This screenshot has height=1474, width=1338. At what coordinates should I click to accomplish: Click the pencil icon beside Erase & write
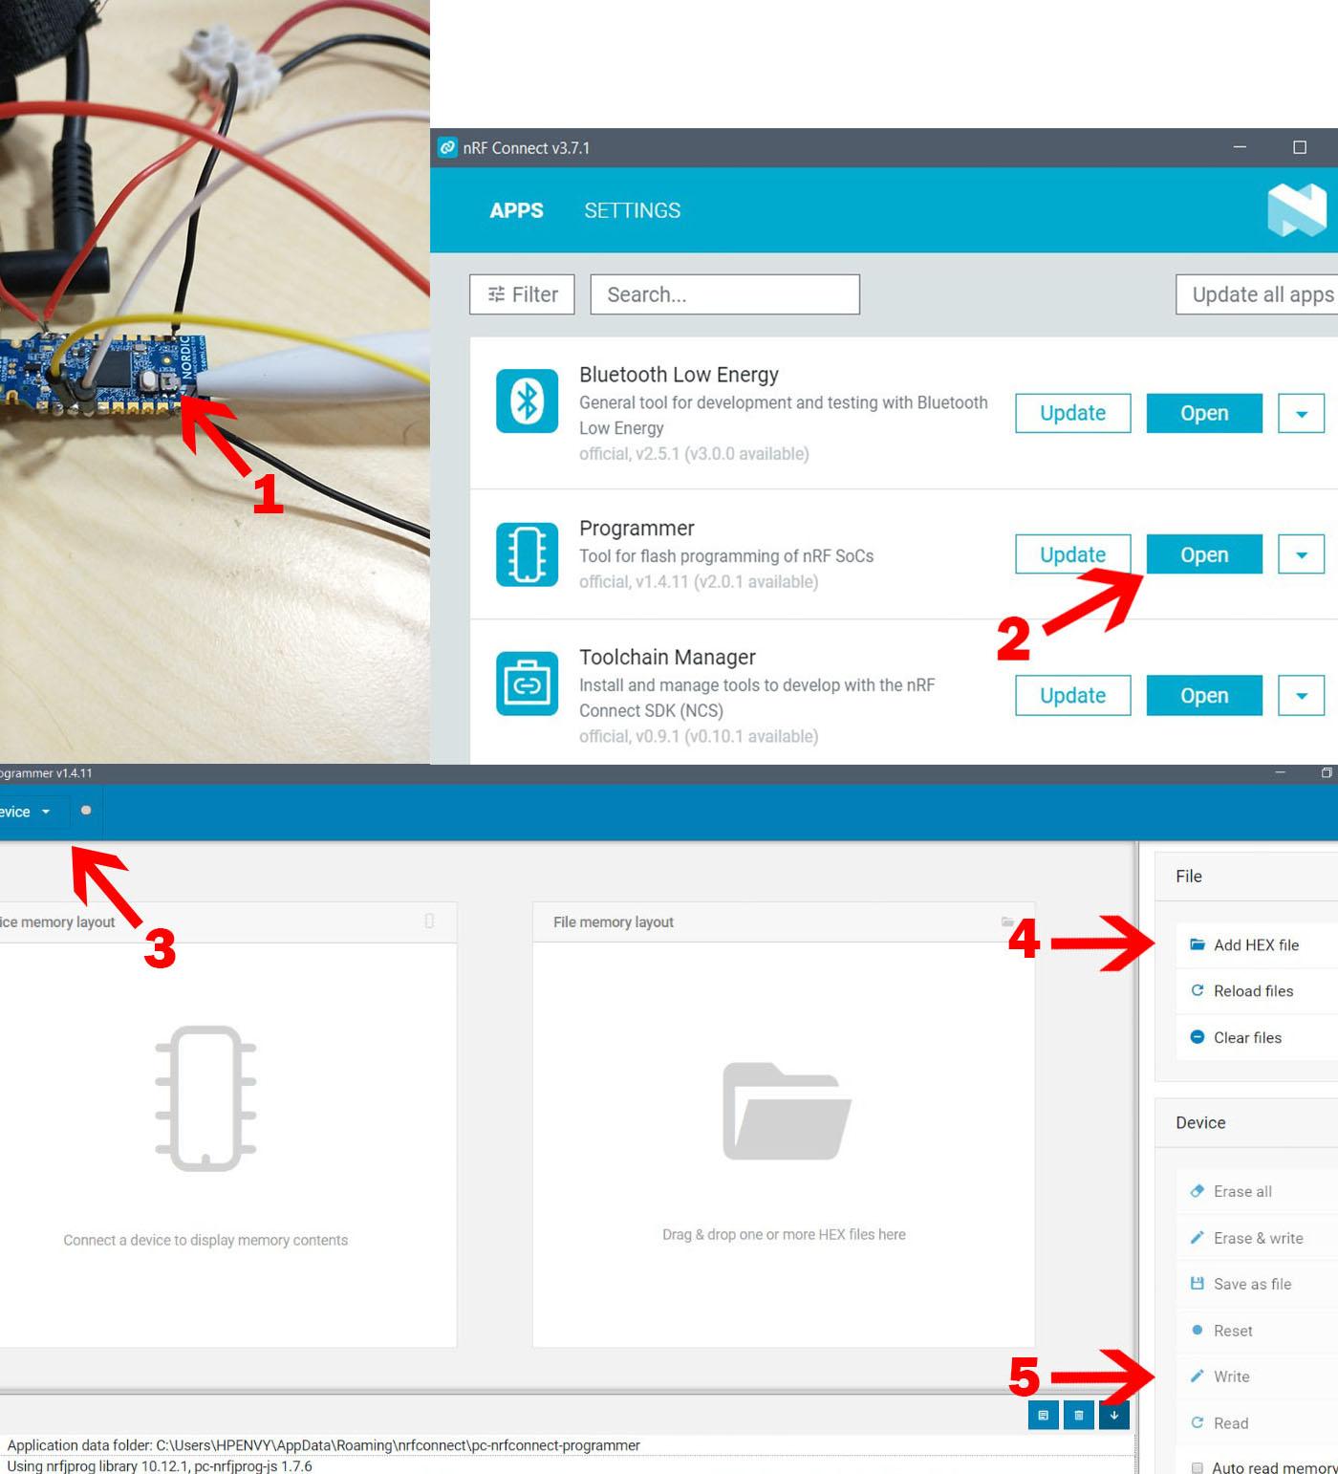pos(1197,1238)
